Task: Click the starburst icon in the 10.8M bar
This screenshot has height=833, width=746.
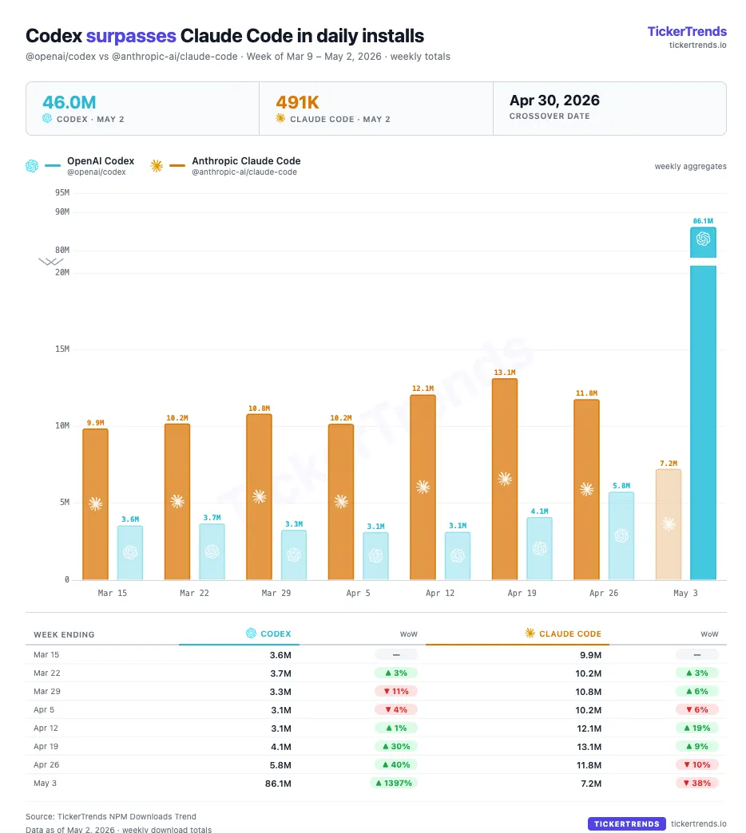Action: point(259,497)
